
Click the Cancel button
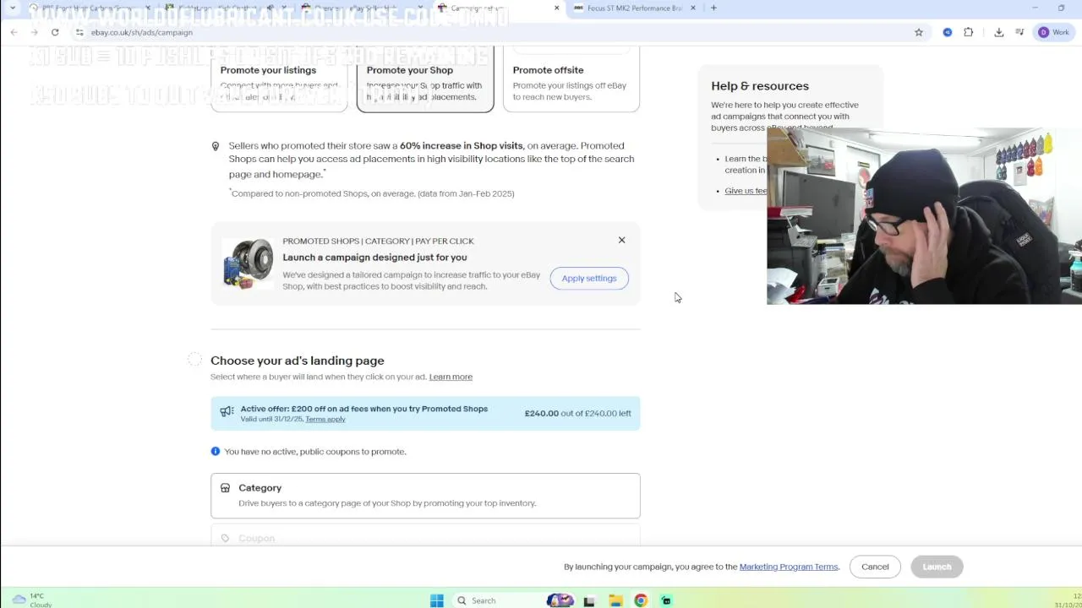point(875,567)
